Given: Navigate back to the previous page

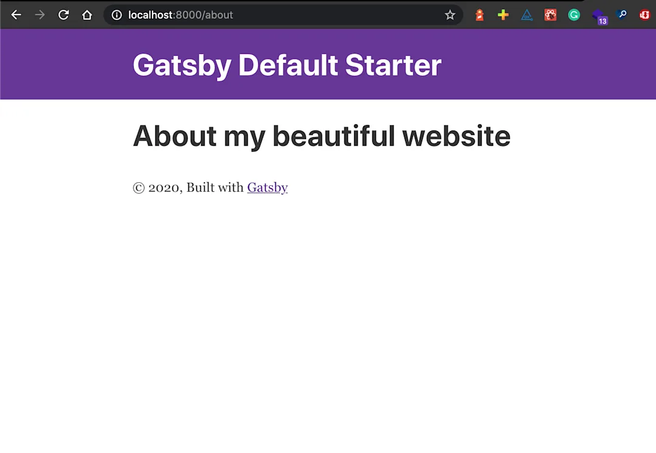Looking at the screenshot, I should click(x=16, y=15).
